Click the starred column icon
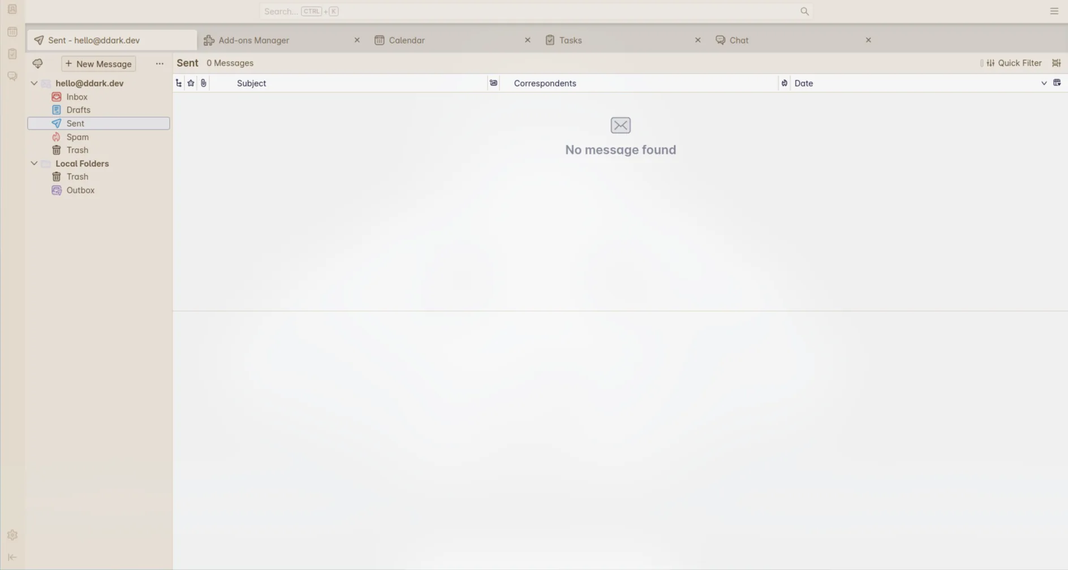The image size is (1068, 570). pyautogui.click(x=191, y=83)
